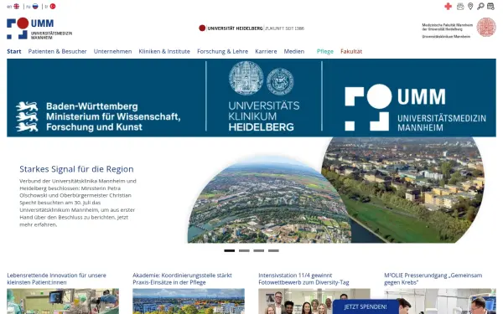
Task: Click the Universität Heidelberg logo in the header
Action: 251,28
